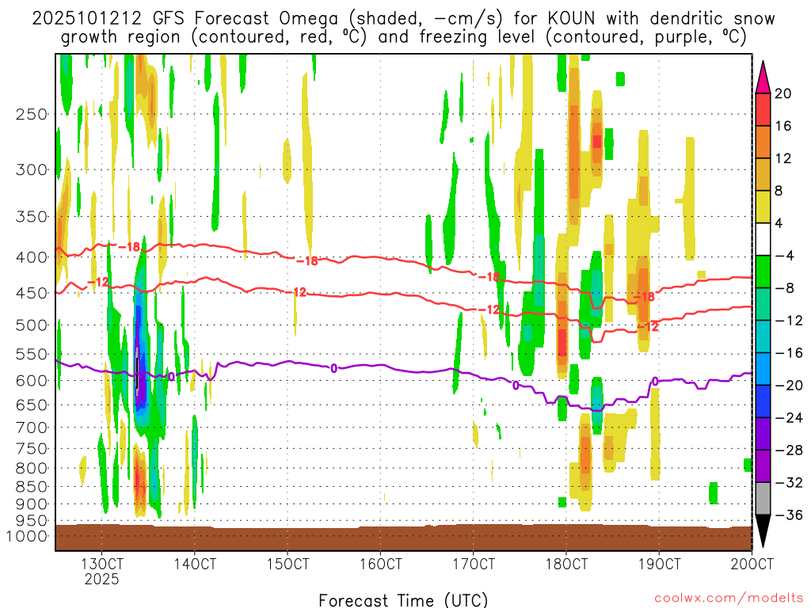Viewport: 811px width, 608px height.
Task: Click the red -18 contour label near 152CT
Action: click(x=307, y=261)
